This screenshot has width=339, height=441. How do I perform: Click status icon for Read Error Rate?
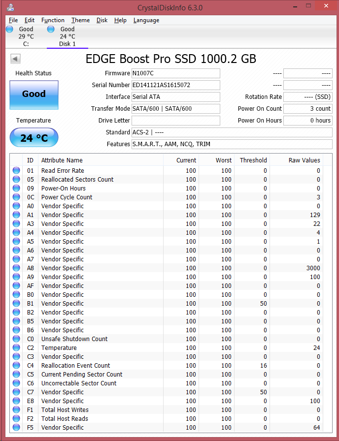16,170
